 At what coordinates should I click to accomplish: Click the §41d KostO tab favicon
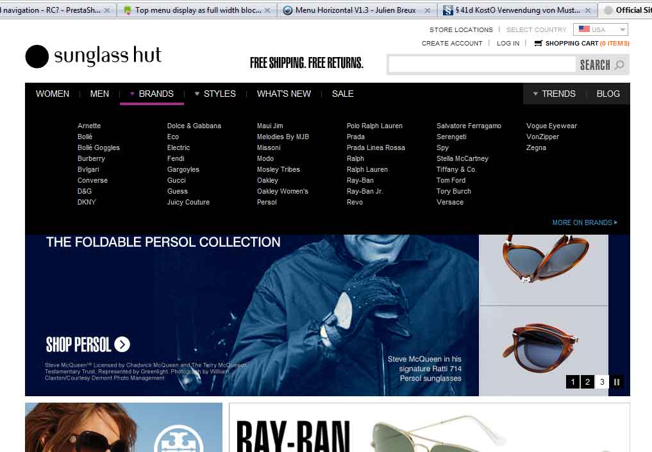click(448, 10)
